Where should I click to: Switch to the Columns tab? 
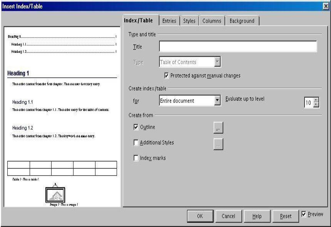click(x=212, y=21)
